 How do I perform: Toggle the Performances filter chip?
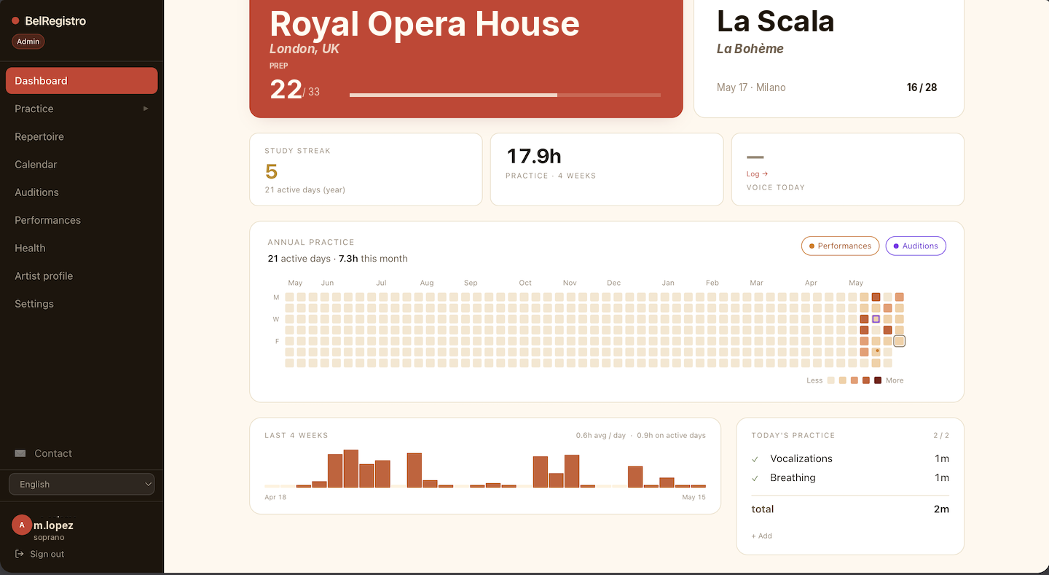pos(840,246)
